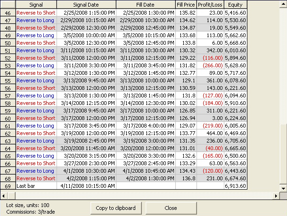287x216 pixels.
Task: Click Reverse to Long in row 47
Action: click(35, 20)
